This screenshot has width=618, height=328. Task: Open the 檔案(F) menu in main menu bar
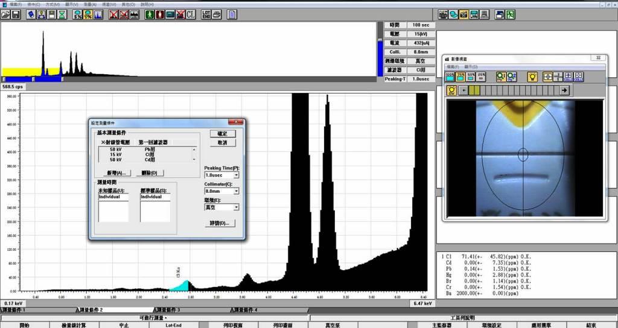(x=15, y=4)
